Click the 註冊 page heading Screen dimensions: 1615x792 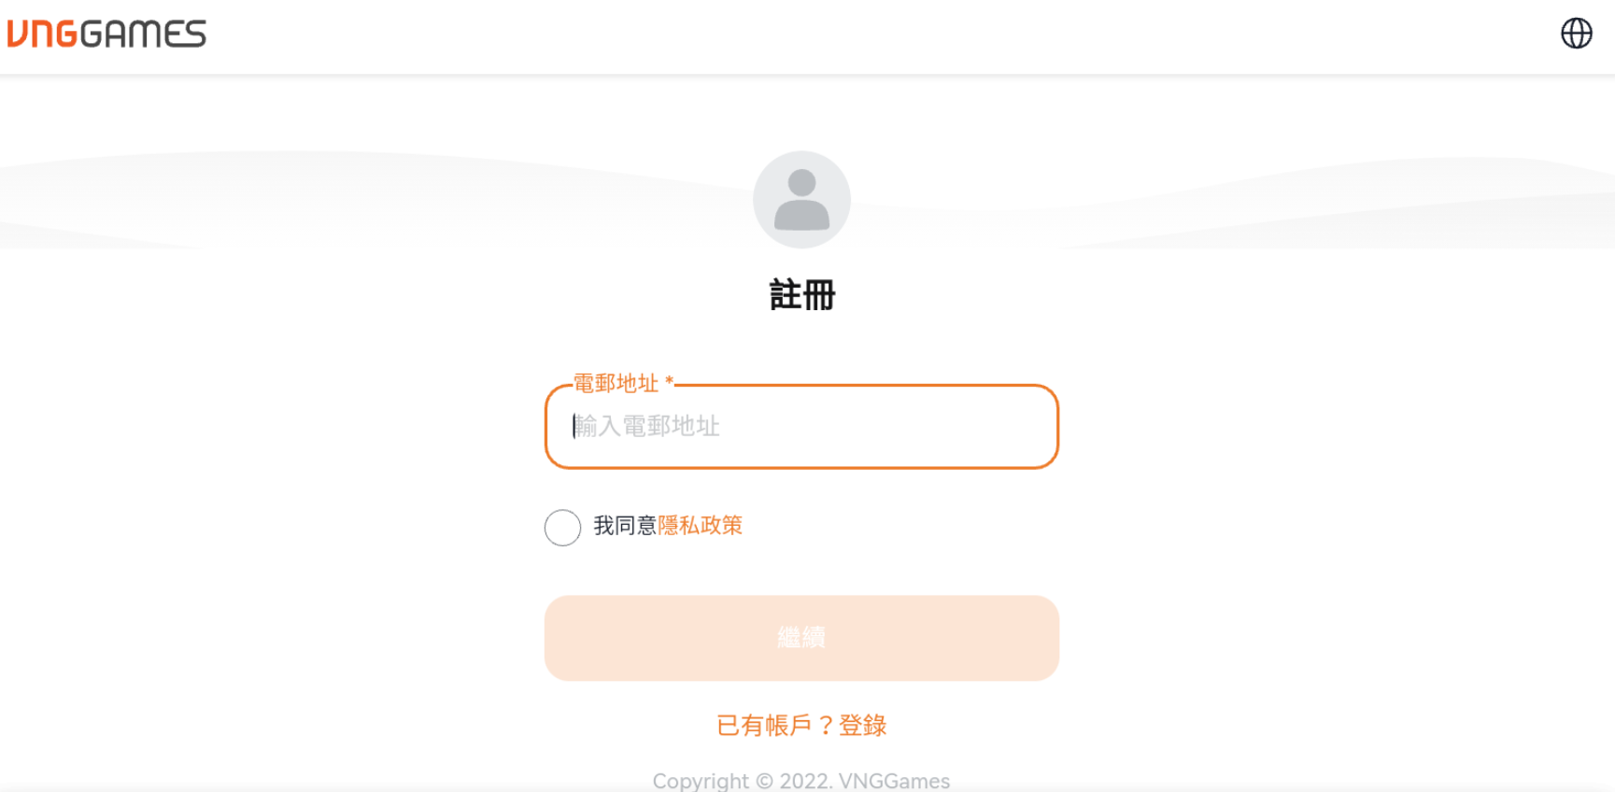coord(801,295)
